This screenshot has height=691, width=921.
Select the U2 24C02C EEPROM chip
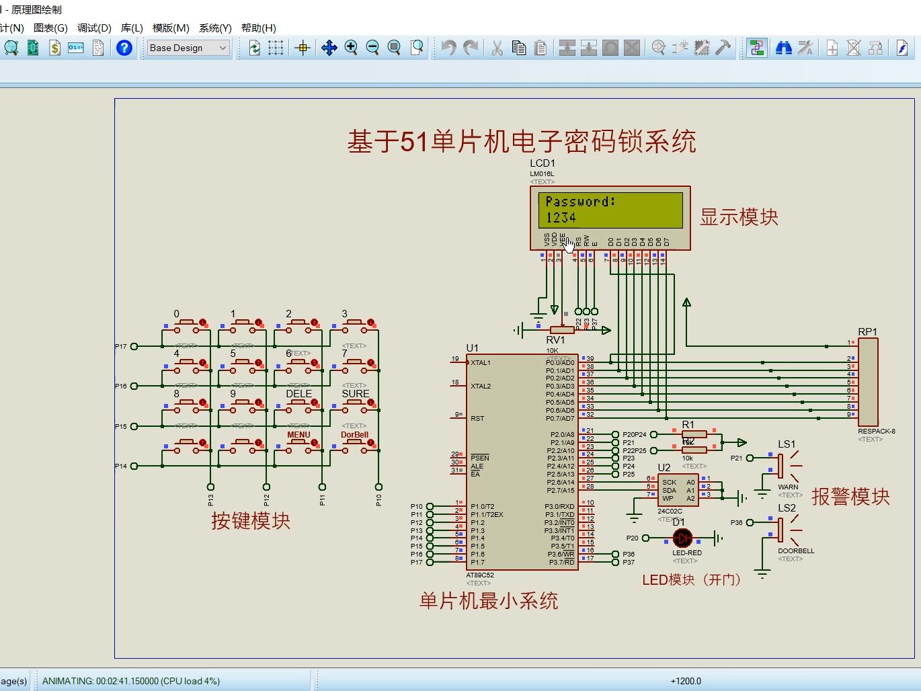(x=678, y=491)
